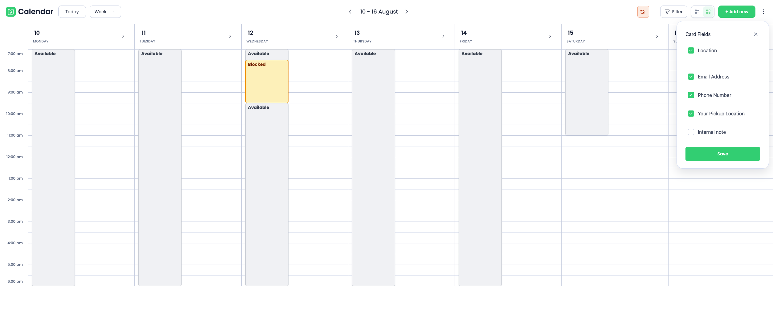The image size is (773, 320).
Task: Click the 3:00 pm time label
Action: tap(15, 222)
